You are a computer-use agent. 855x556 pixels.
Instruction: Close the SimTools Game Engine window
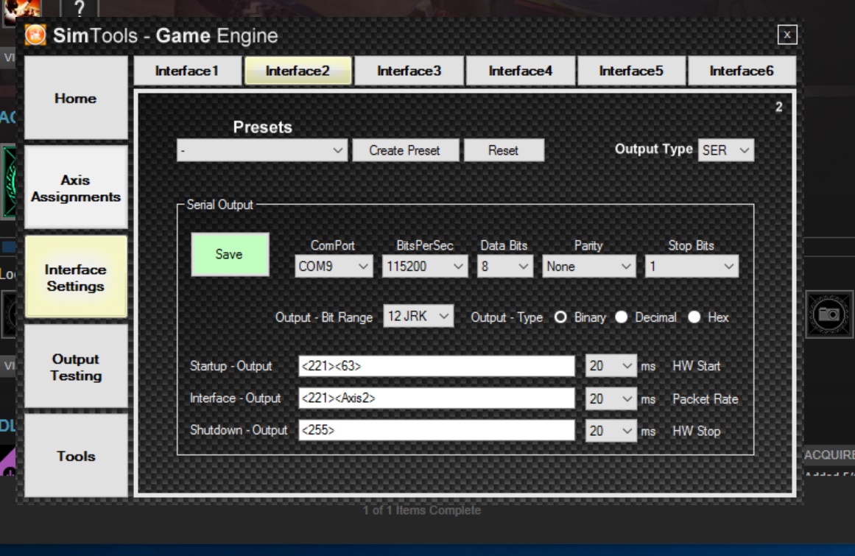[787, 35]
